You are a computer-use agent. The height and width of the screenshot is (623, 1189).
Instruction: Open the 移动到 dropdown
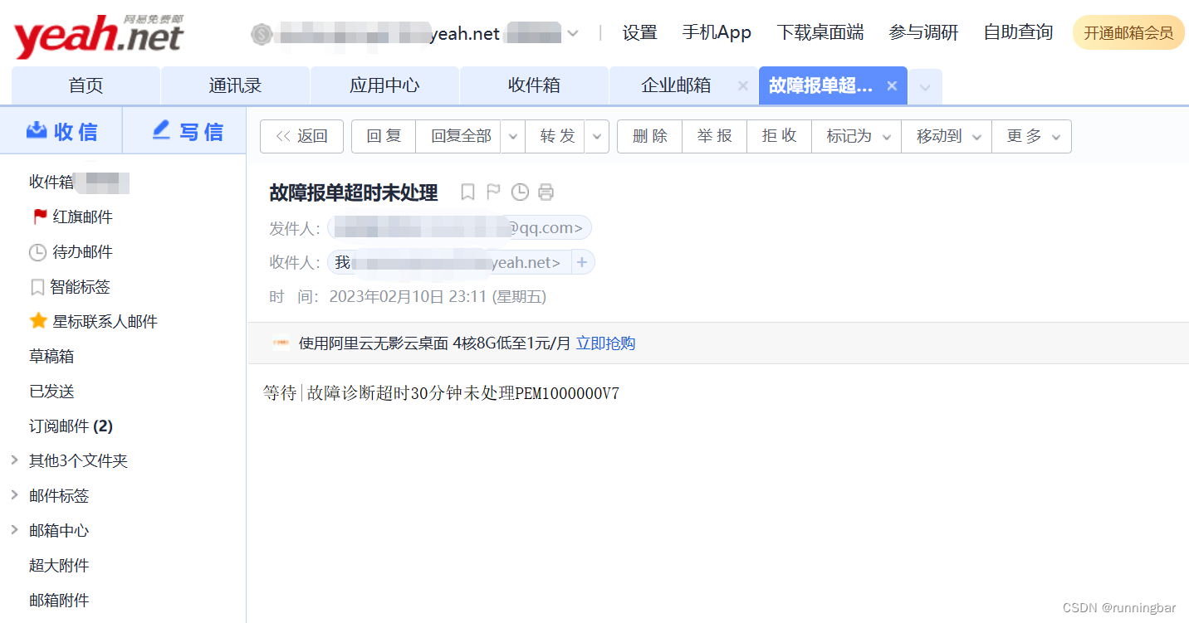point(947,137)
